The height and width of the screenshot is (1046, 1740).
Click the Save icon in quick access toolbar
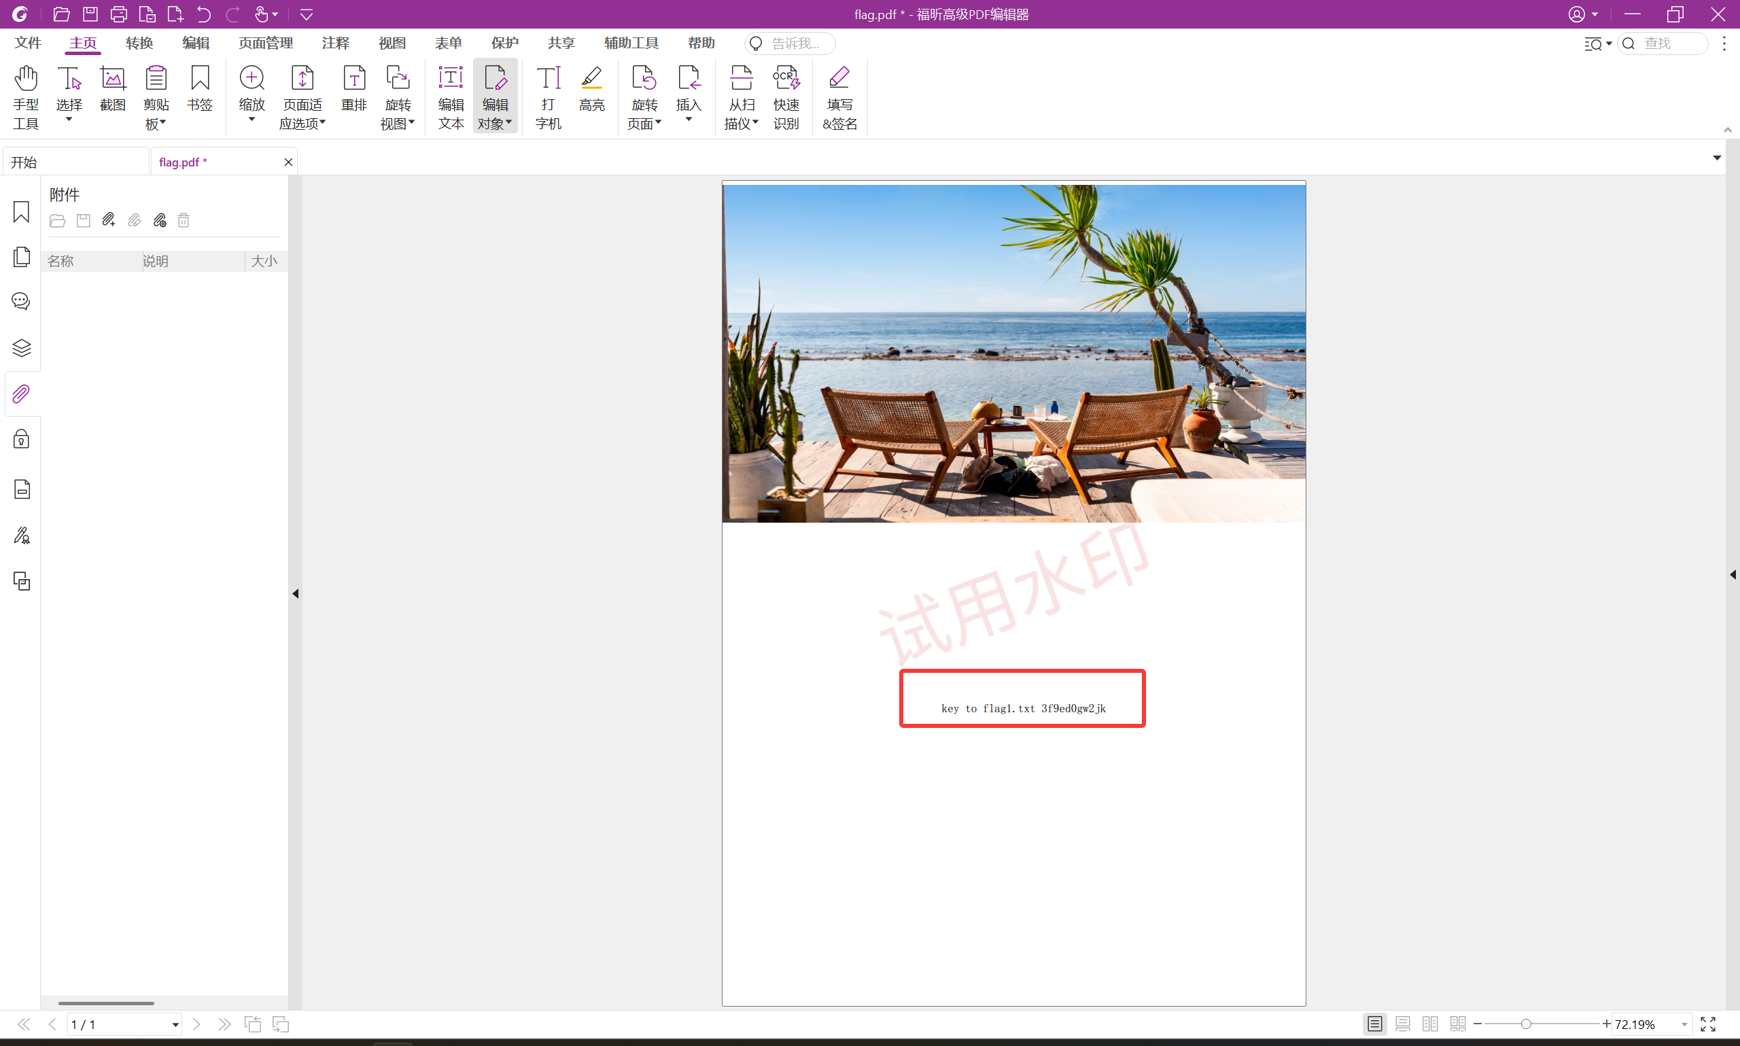[x=90, y=14]
